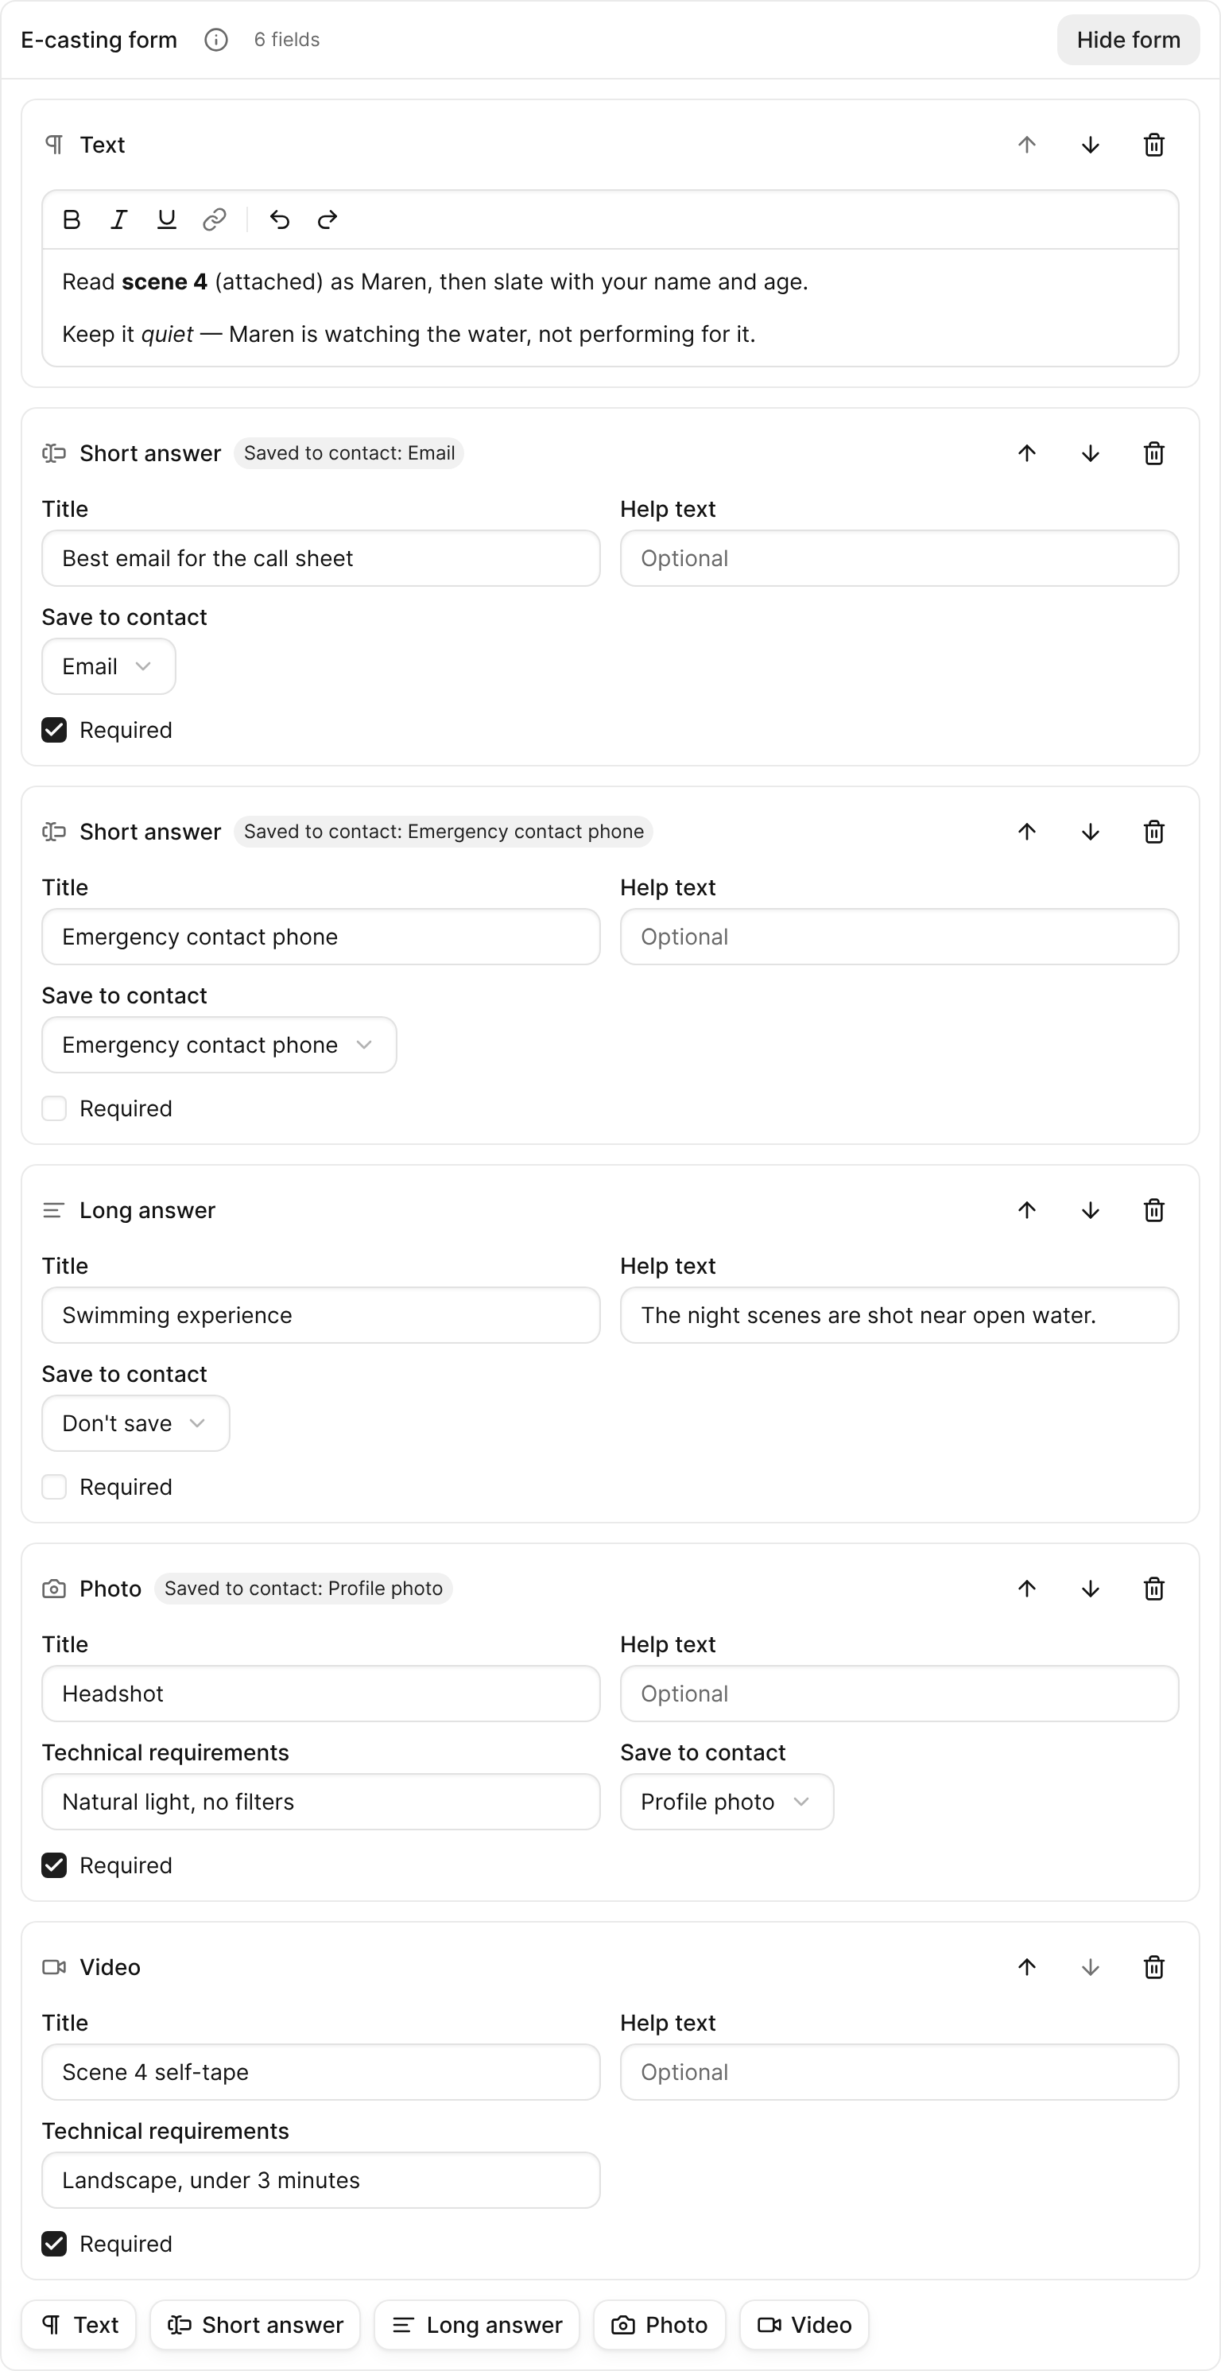Image resolution: width=1221 pixels, height=2371 pixels.
Task: Open the Profile photo save dropdown
Action: (727, 1801)
